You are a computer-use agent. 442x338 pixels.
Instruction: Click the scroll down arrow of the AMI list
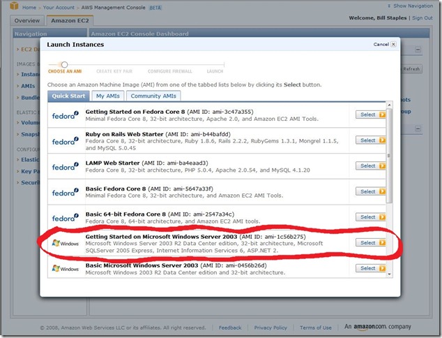pyautogui.click(x=389, y=274)
